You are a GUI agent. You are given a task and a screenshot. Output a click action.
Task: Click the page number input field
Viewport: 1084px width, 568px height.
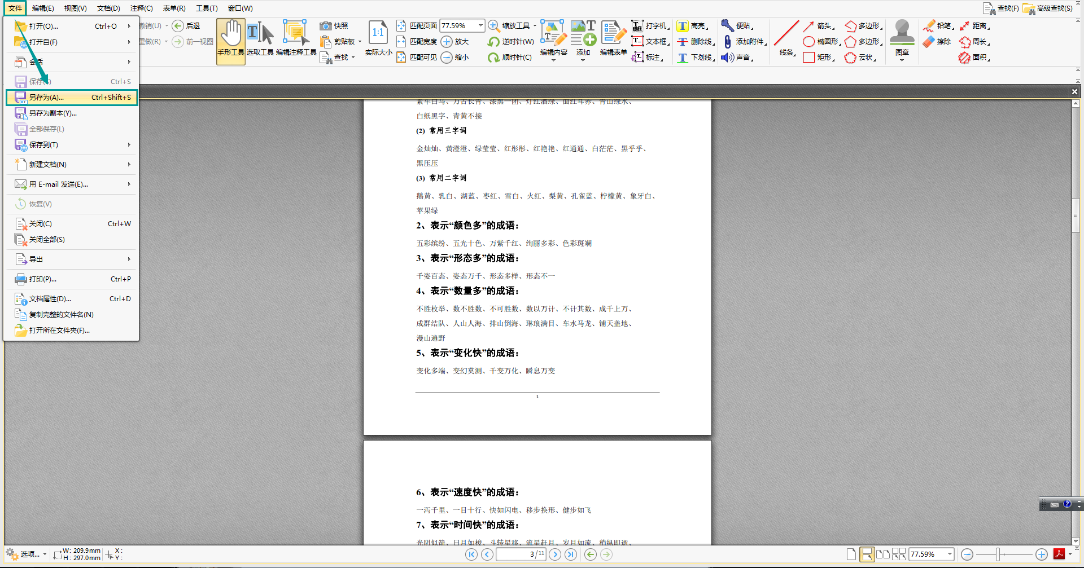click(x=521, y=554)
